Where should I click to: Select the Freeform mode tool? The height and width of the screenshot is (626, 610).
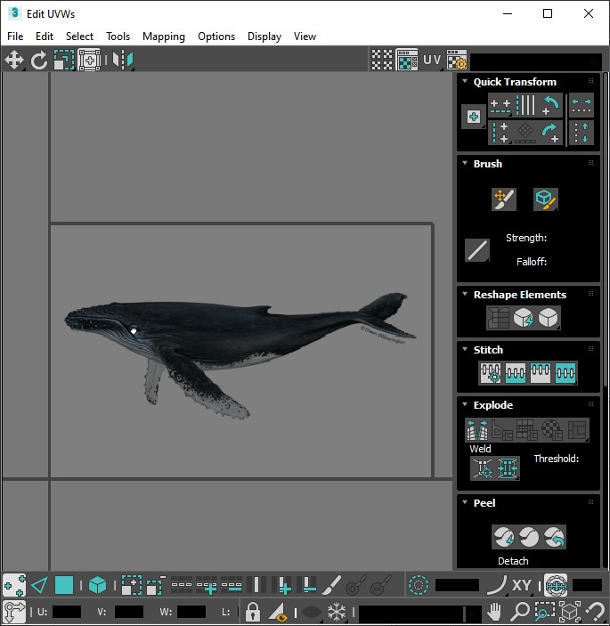89,60
